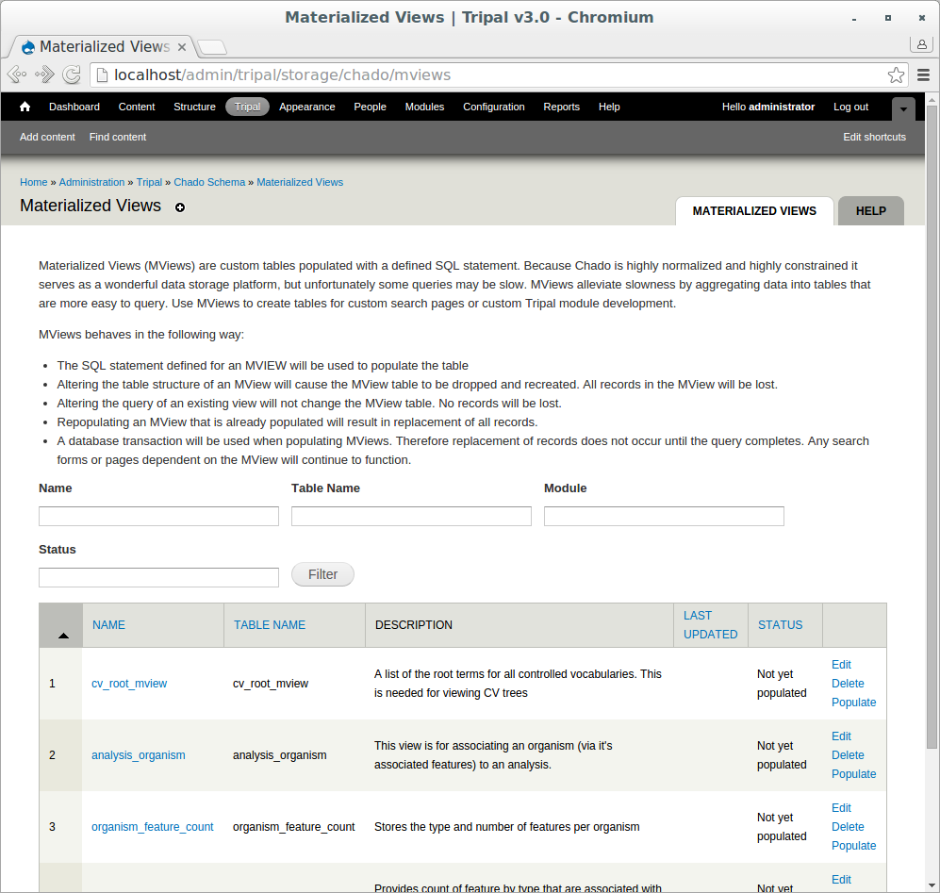Open the Modules admin menu item

(424, 107)
